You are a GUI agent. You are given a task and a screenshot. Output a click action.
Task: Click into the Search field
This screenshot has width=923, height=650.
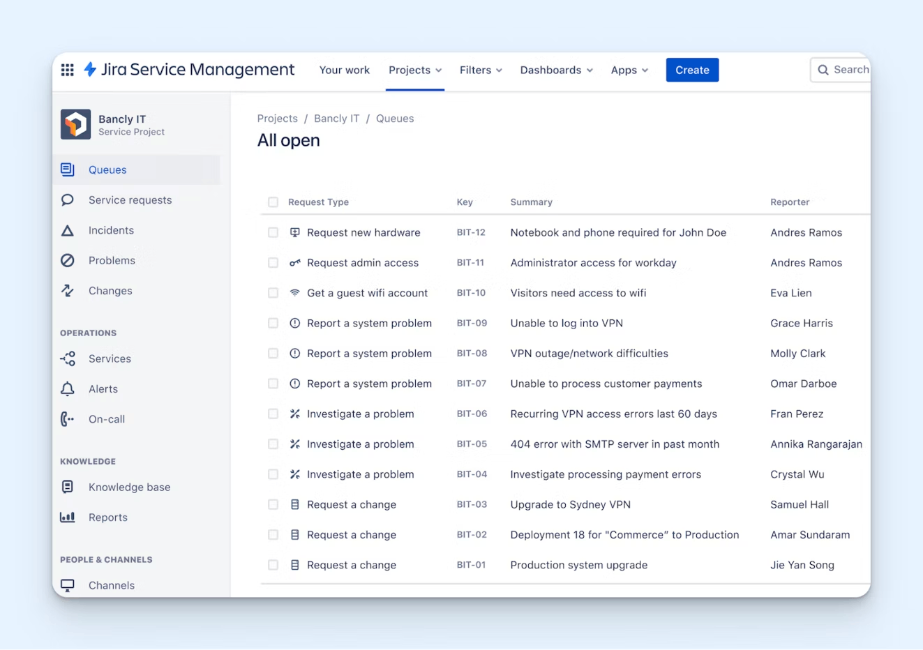click(x=844, y=70)
